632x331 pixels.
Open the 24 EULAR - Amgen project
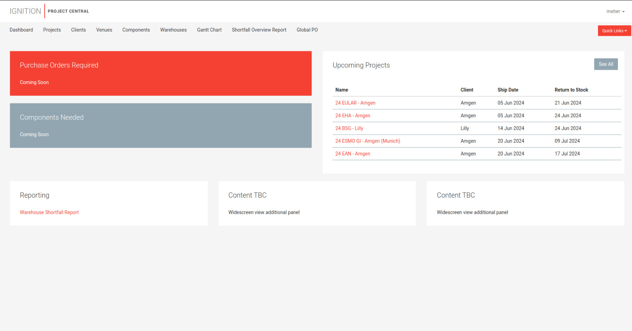point(355,103)
